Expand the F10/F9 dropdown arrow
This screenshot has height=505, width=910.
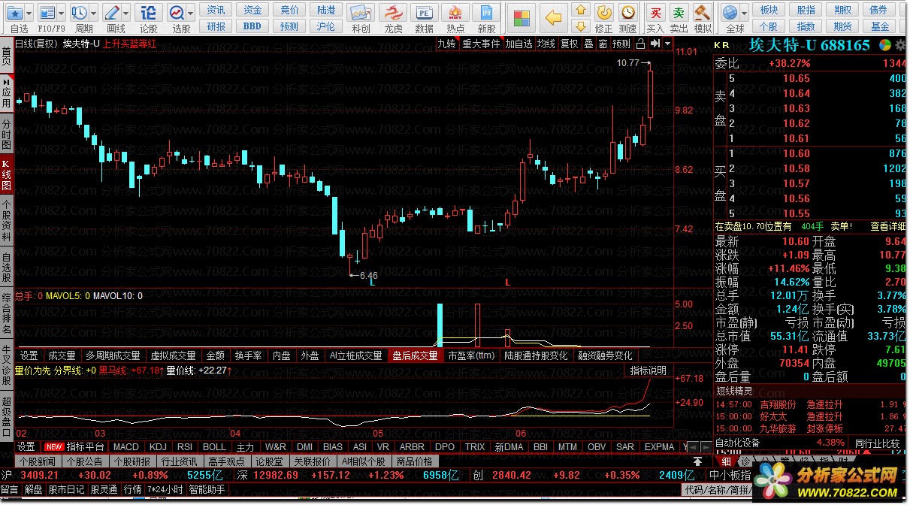pos(61,12)
